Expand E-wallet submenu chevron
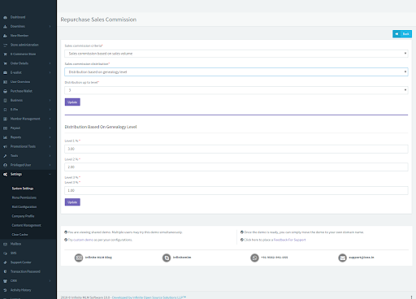Viewport: 416px width, 299px height. 50,72
